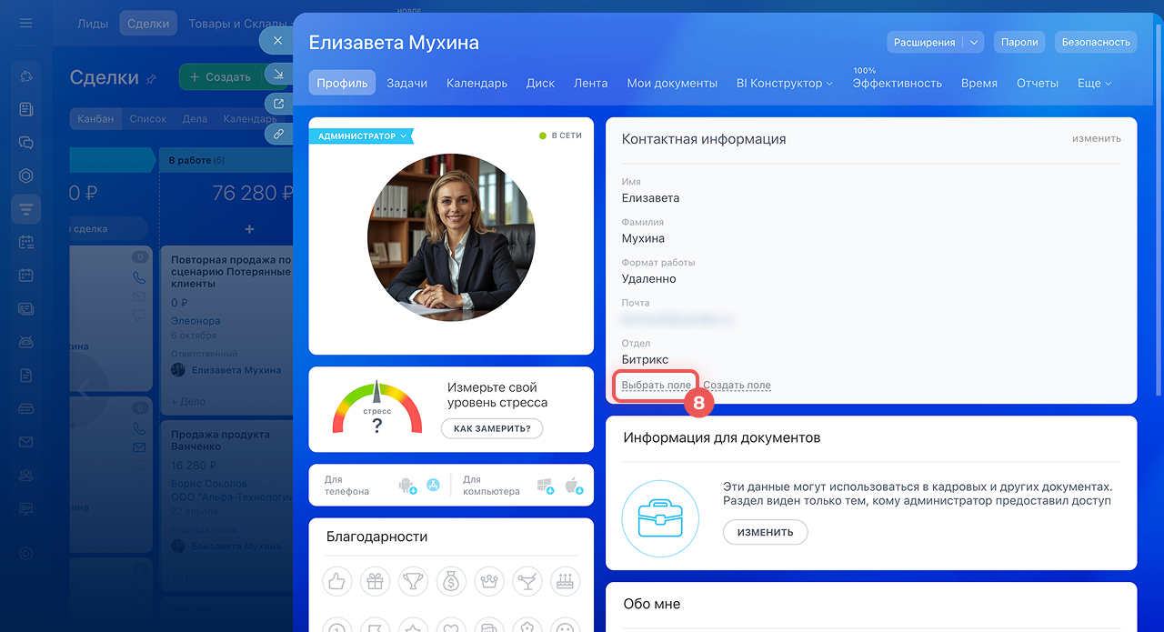This screenshot has width=1164, height=632.
Task: Expand the Администратор role dropdown
Action: (x=362, y=136)
